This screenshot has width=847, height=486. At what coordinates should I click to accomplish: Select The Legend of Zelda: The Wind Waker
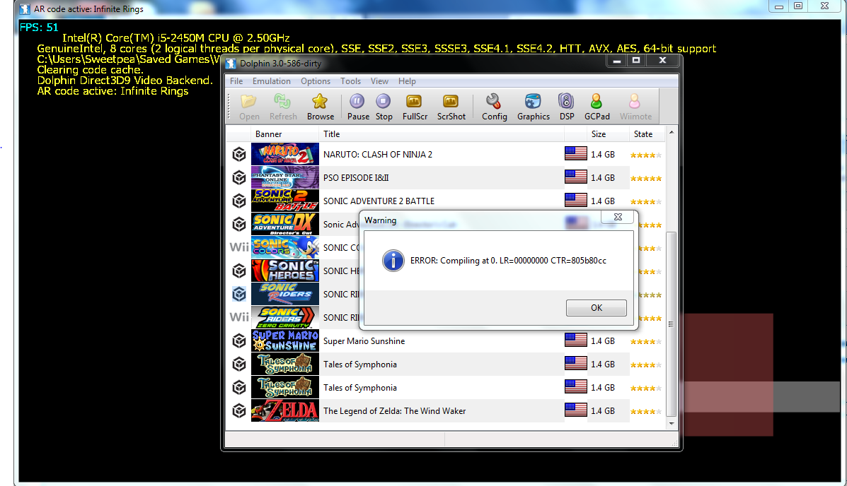click(394, 411)
